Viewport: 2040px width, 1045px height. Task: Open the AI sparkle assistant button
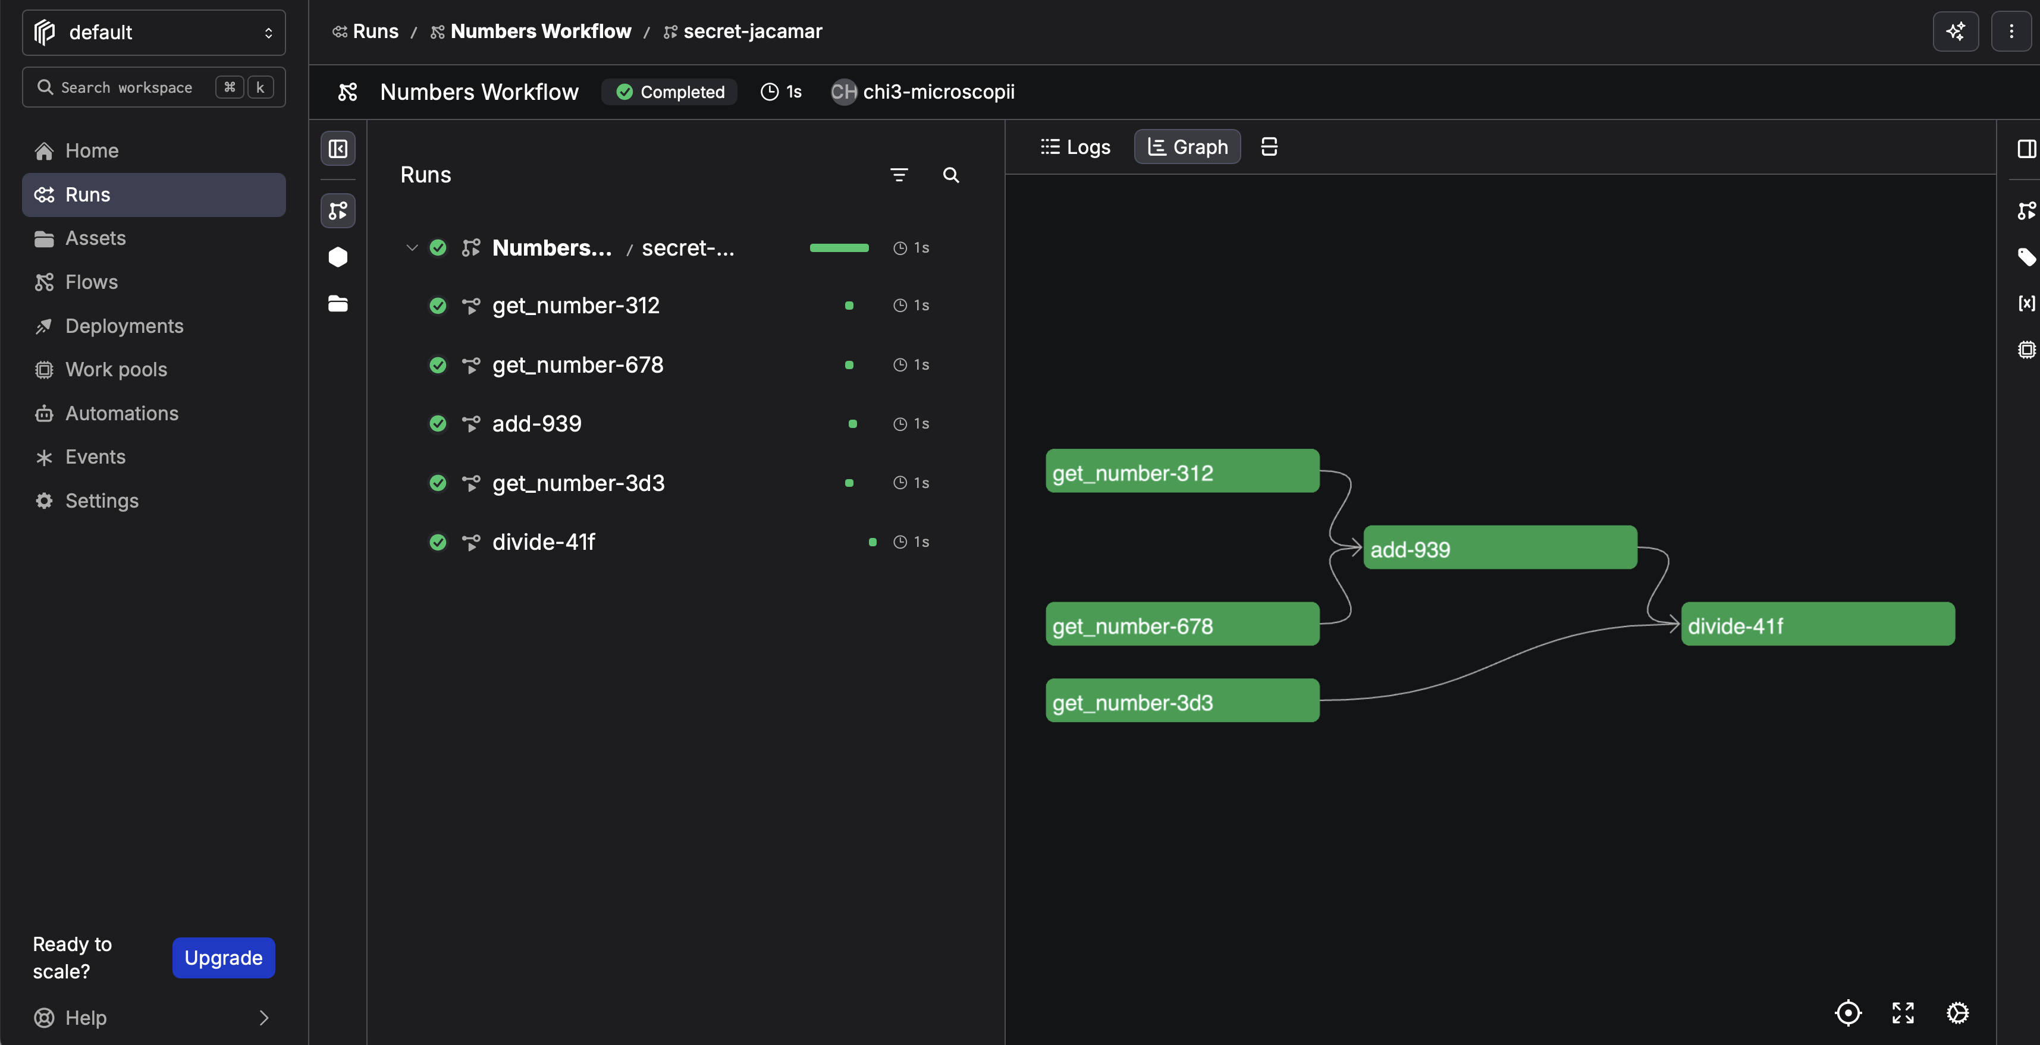tap(1956, 32)
